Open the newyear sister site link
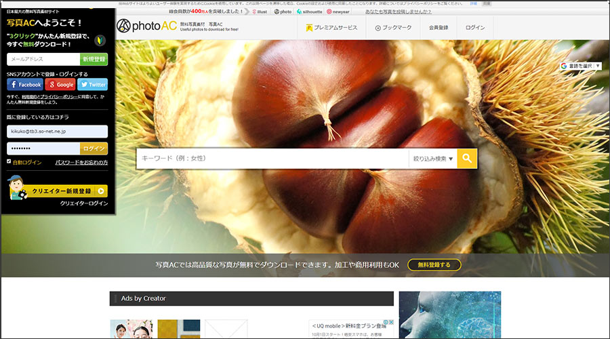Screen dimensions: 610x339 [x=338, y=12]
